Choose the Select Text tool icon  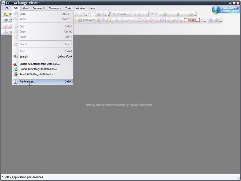pyautogui.click(x=104, y=14)
